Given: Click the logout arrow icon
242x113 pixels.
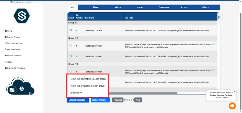Looking at the screenshot, I should [x=6, y=62].
